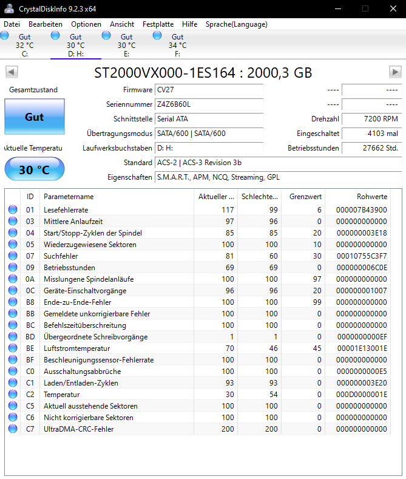This screenshot has width=406, height=479.
Task: Click the Aktueller column header
Action: (216, 197)
